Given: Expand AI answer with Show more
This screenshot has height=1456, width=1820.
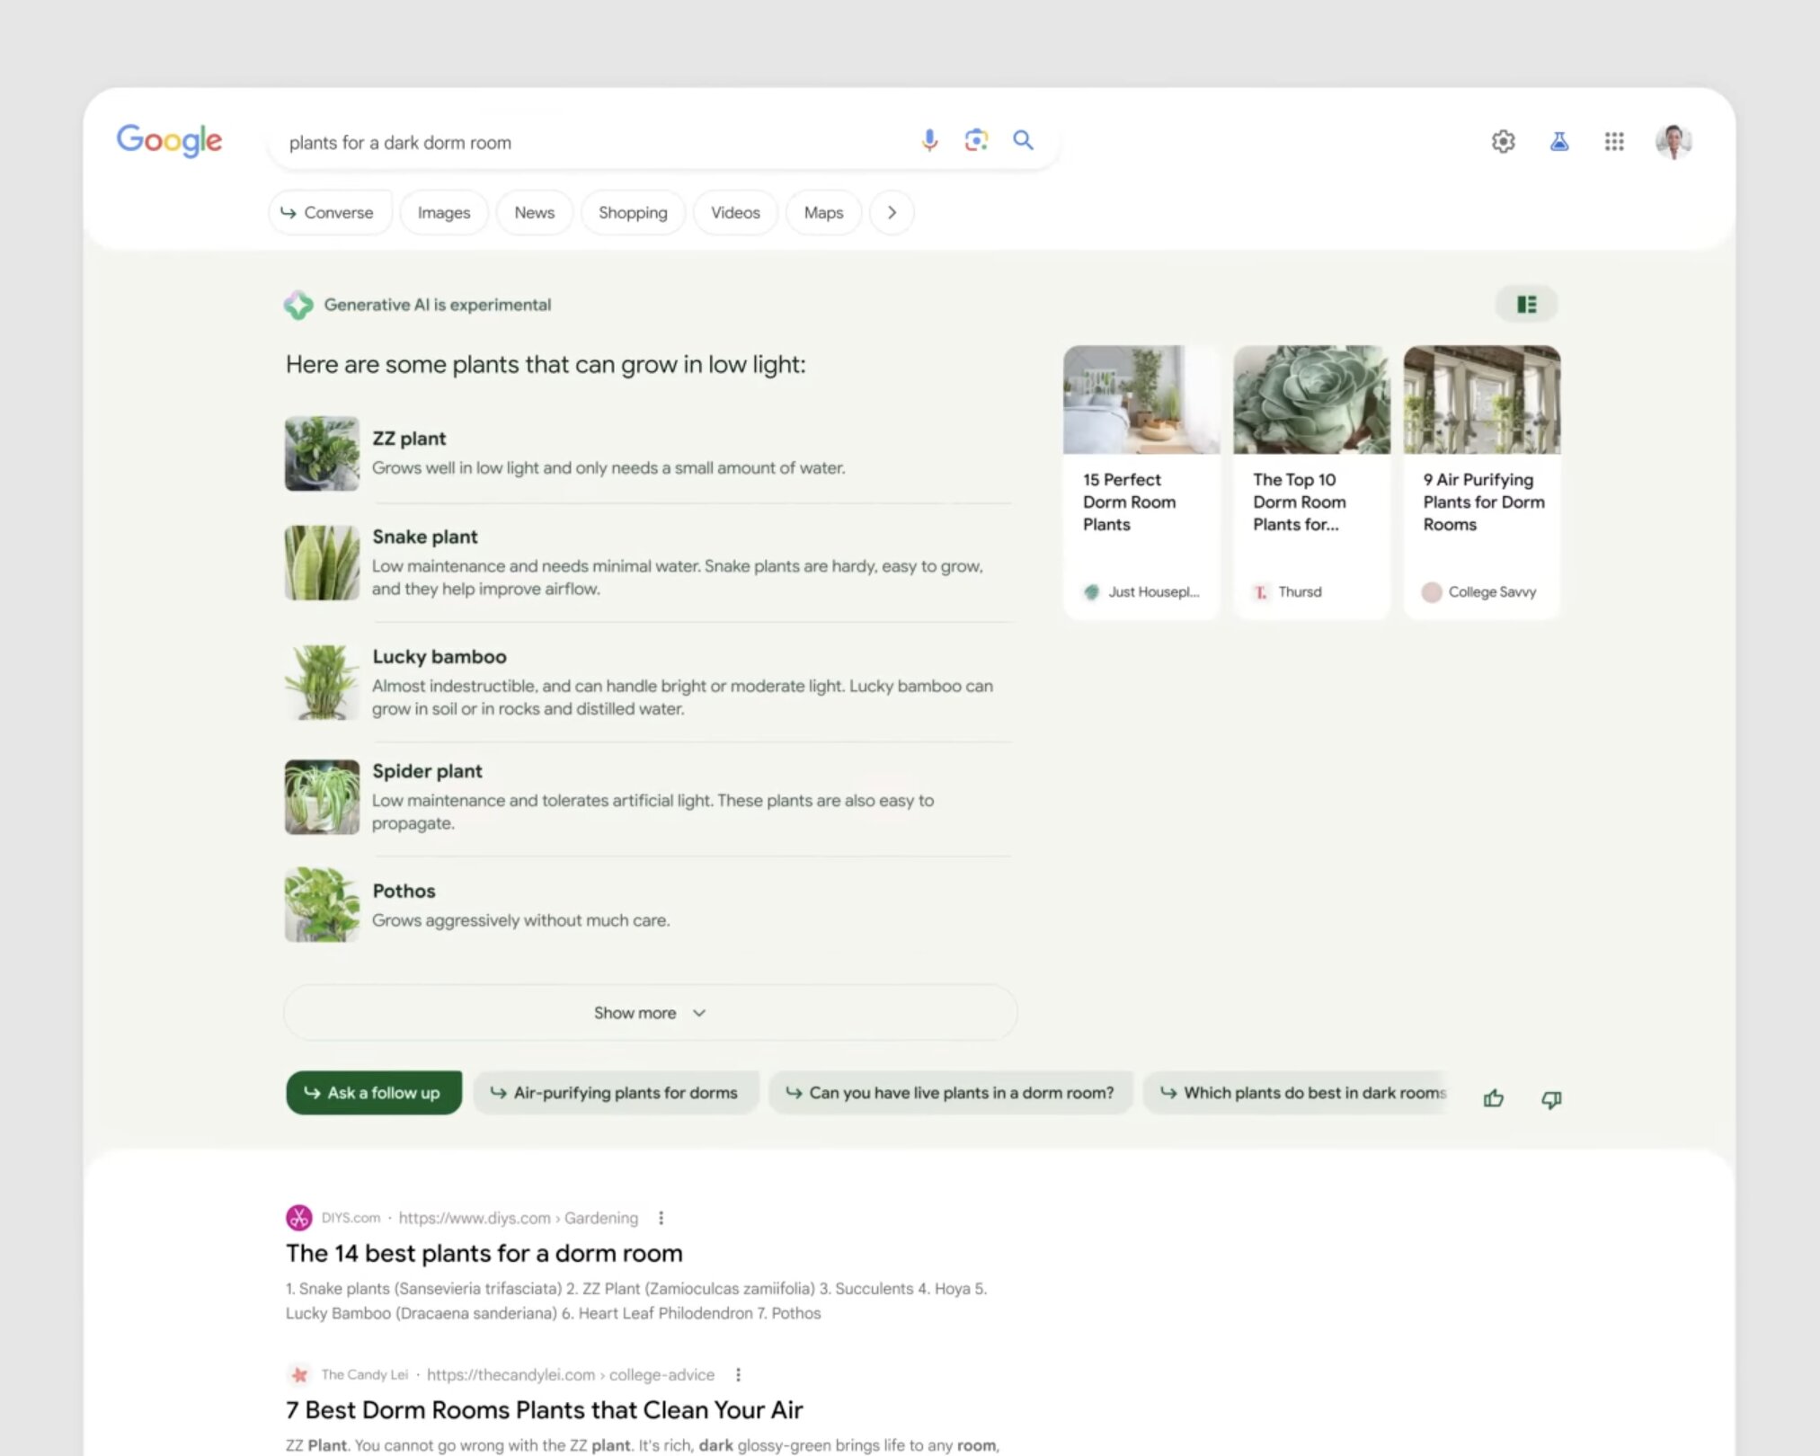Looking at the screenshot, I should coord(651,1013).
